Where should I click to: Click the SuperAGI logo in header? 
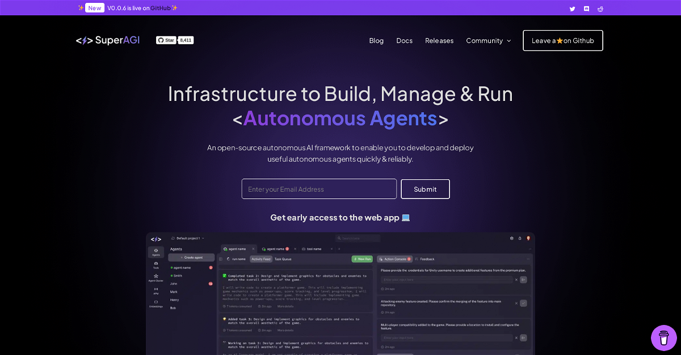(108, 40)
